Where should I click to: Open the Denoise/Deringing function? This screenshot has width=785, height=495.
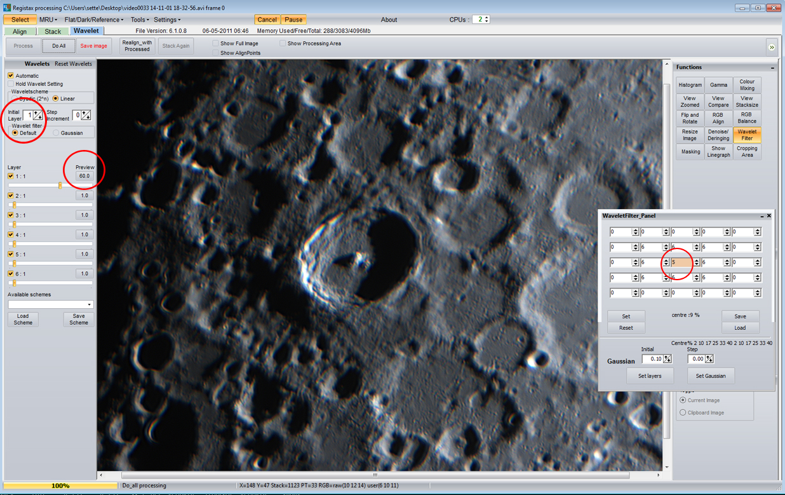pyautogui.click(x=718, y=135)
